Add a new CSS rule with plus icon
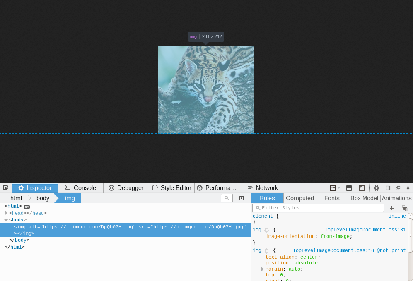 391,208
